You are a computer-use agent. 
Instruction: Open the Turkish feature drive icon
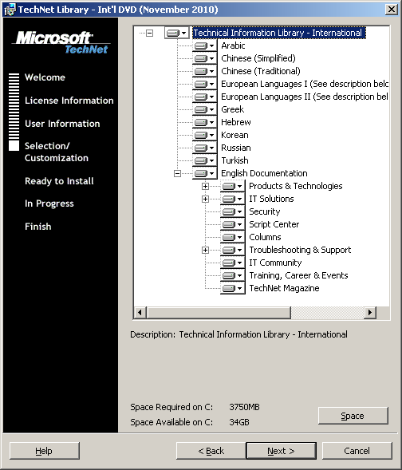click(204, 160)
